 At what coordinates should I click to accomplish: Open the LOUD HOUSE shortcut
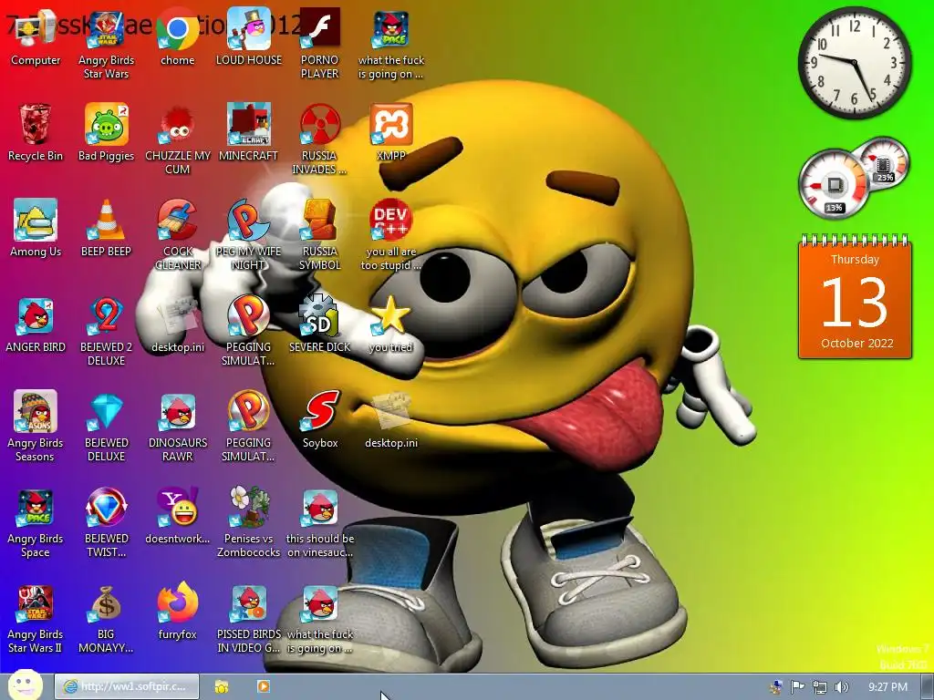pos(248,36)
